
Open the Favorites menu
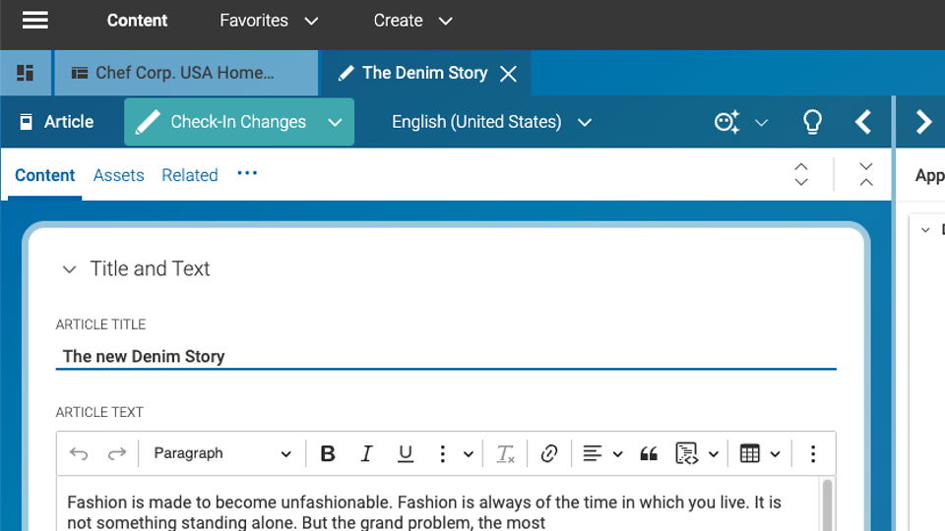269,21
